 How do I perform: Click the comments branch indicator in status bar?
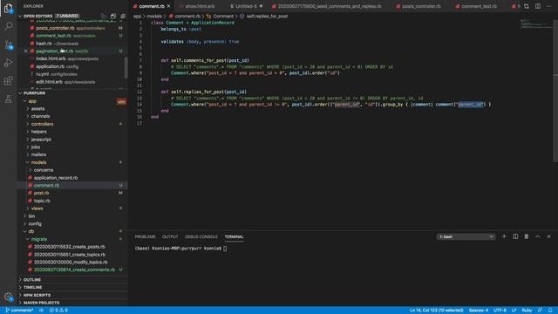[19, 311]
